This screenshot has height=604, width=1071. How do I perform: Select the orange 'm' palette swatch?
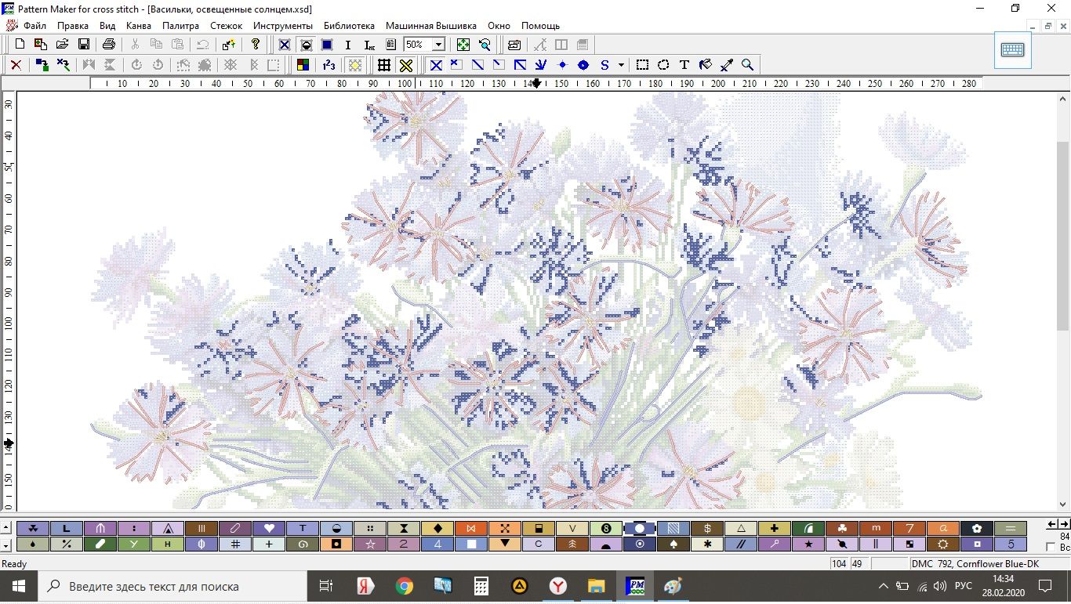point(876,528)
